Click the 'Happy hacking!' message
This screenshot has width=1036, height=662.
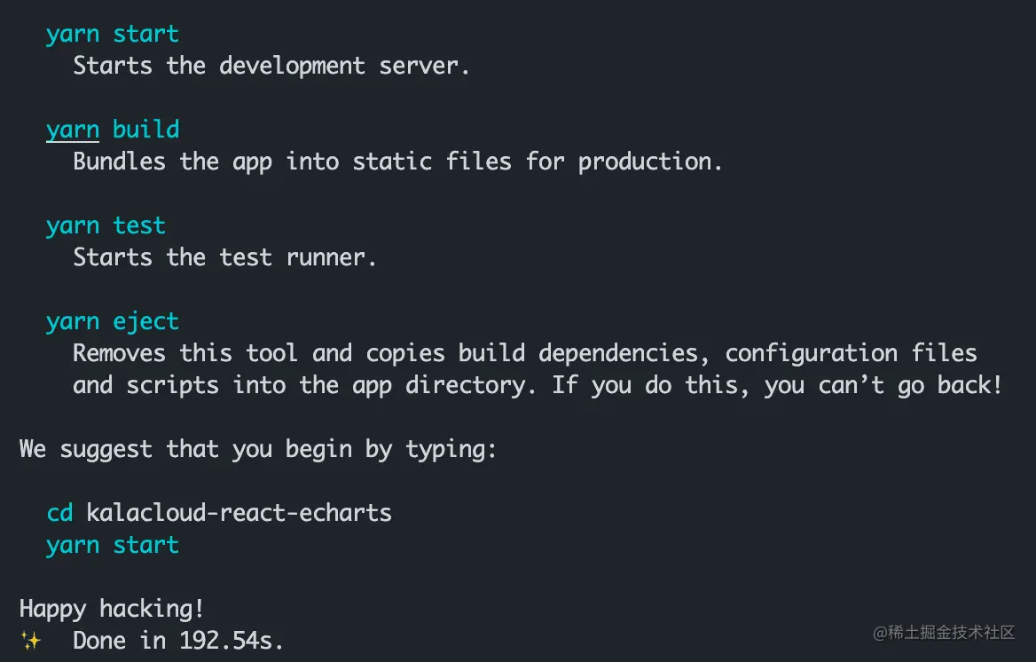click(112, 609)
